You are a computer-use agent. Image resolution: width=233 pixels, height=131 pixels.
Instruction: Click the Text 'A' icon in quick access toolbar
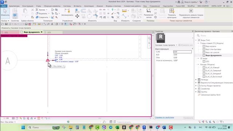pyautogui.click(x=52, y=24)
